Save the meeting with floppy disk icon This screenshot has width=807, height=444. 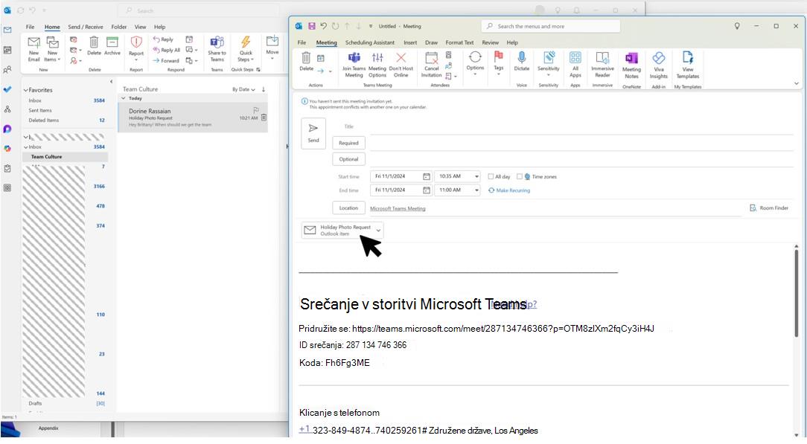[x=311, y=26]
